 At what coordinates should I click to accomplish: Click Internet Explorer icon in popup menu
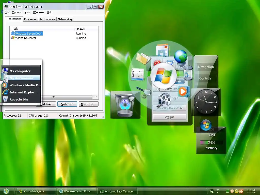point(5,92)
